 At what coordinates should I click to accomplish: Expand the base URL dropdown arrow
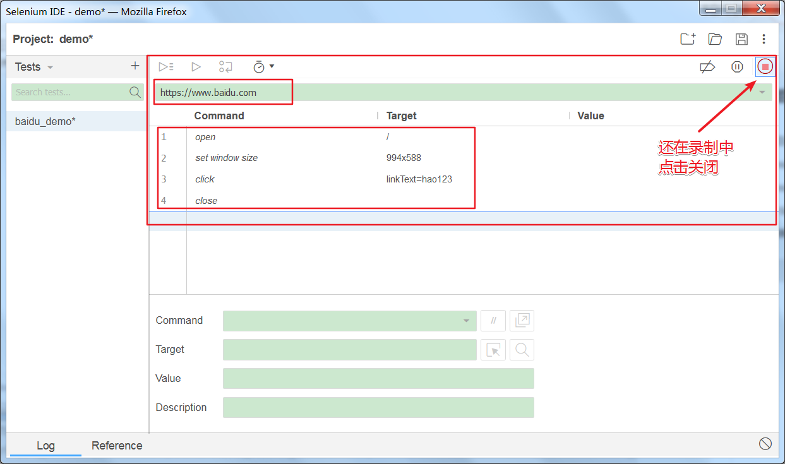click(x=762, y=92)
